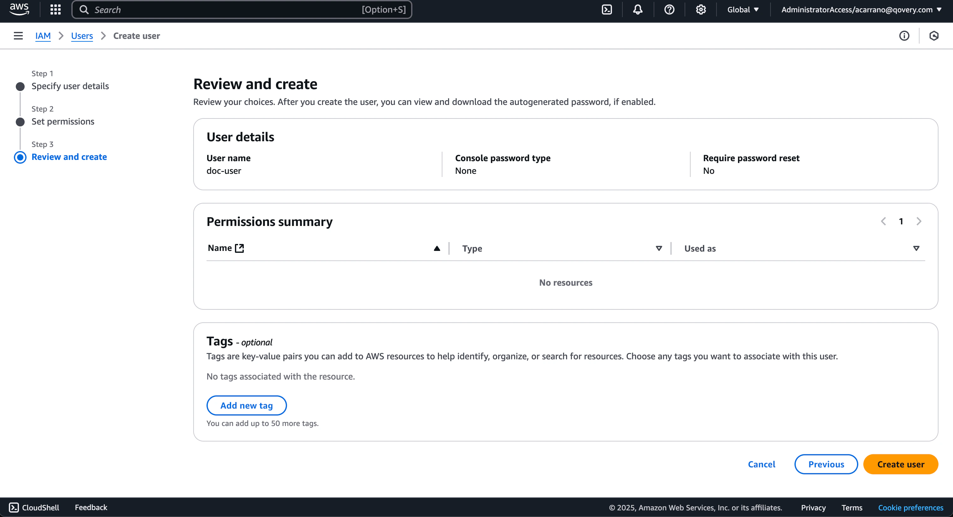The height and width of the screenshot is (517, 953).
Task: Click the Previous button
Action: pos(826,464)
